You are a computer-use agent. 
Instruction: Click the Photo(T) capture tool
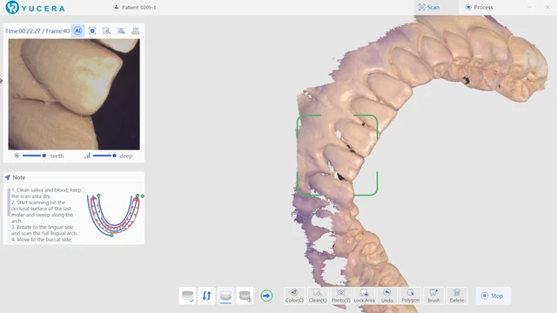click(340, 296)
